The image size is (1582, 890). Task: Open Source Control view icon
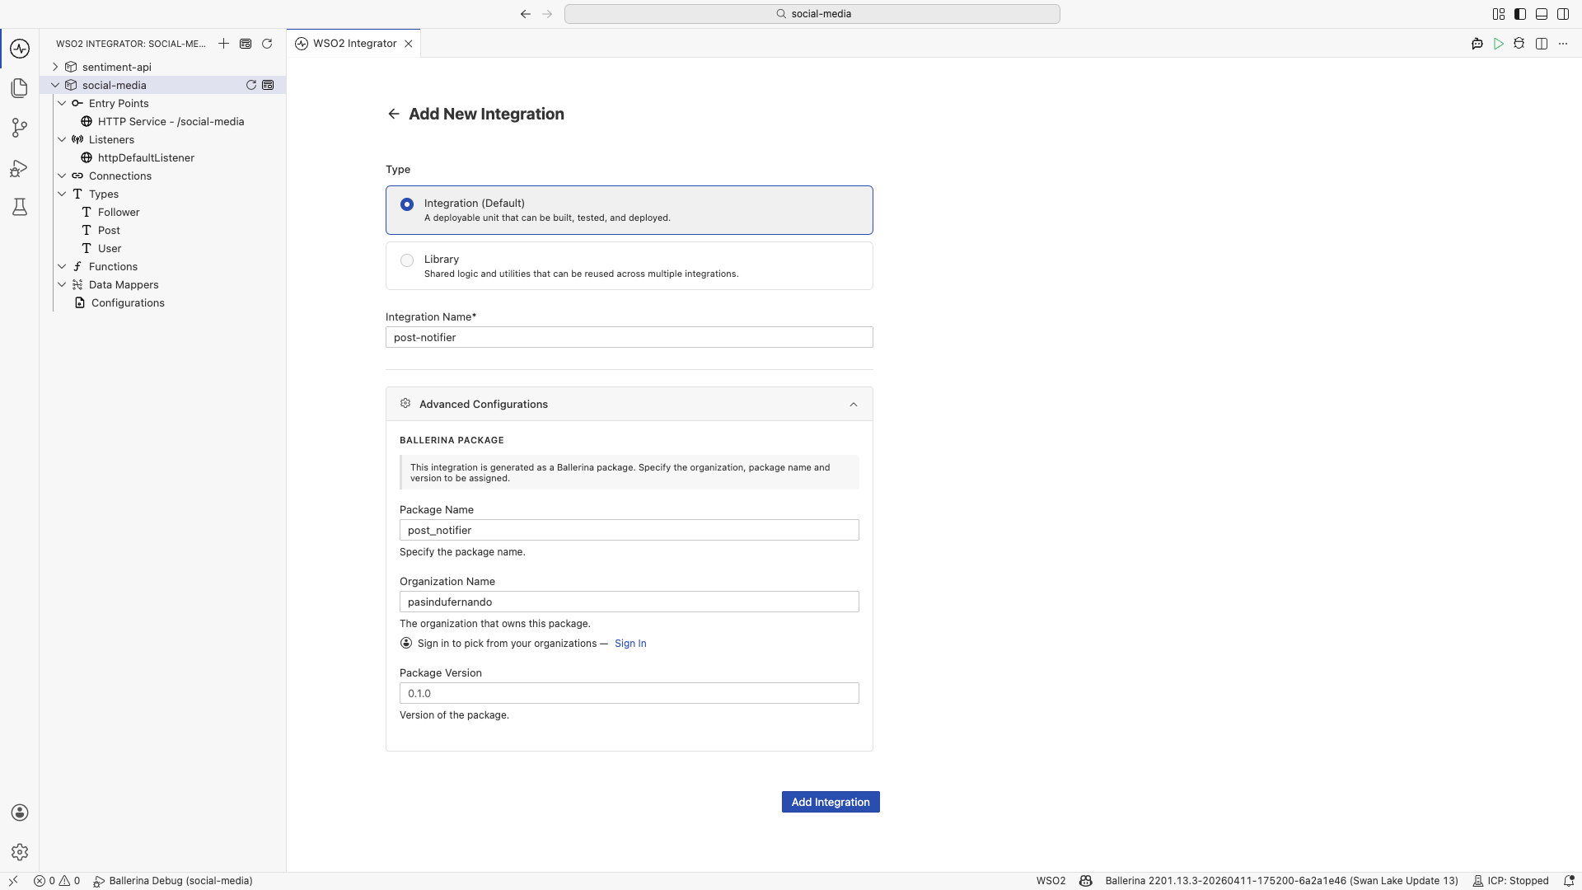point(20,128)
